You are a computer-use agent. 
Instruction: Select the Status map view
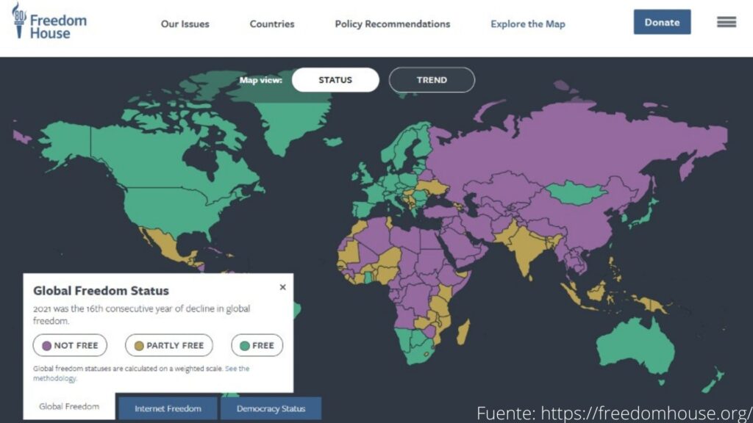(335, 80)
